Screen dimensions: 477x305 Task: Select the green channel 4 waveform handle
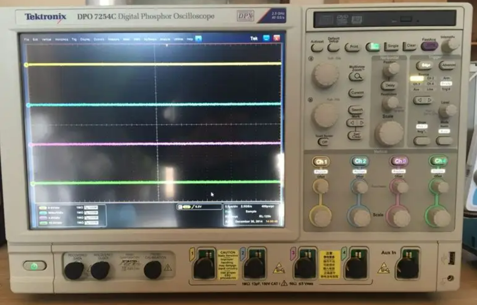pyautogui.click(x=33, y=183)
